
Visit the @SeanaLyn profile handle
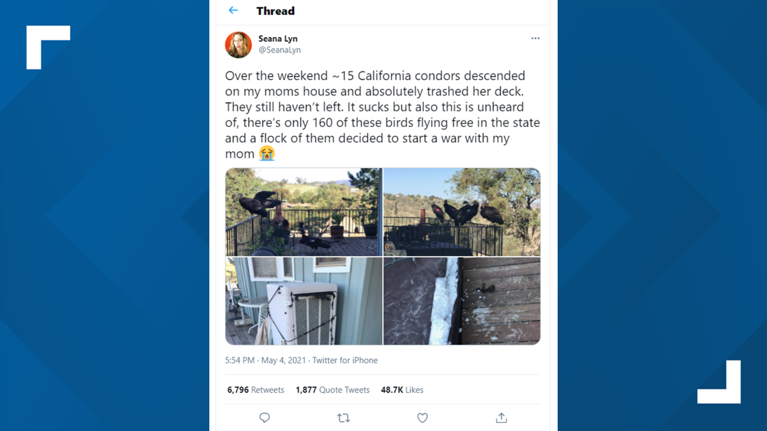[280, 50]
